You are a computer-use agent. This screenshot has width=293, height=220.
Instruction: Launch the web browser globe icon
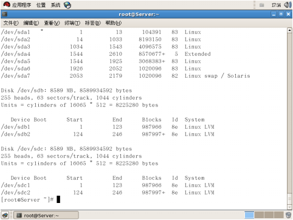(67, 5)
